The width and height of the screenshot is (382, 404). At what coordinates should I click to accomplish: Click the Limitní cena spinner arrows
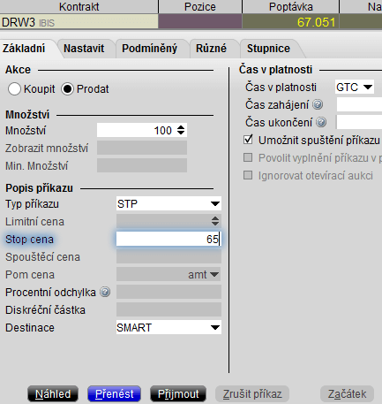(215, 221)
